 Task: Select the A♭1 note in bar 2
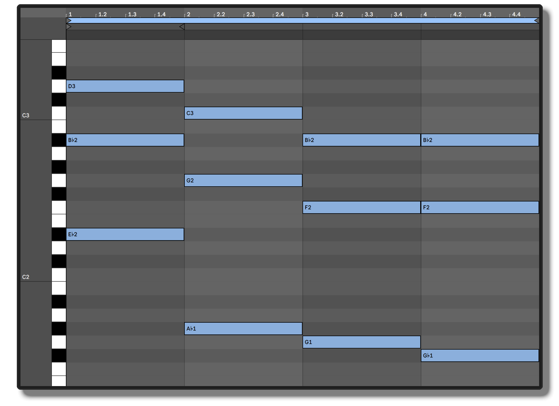coord(243,329)
